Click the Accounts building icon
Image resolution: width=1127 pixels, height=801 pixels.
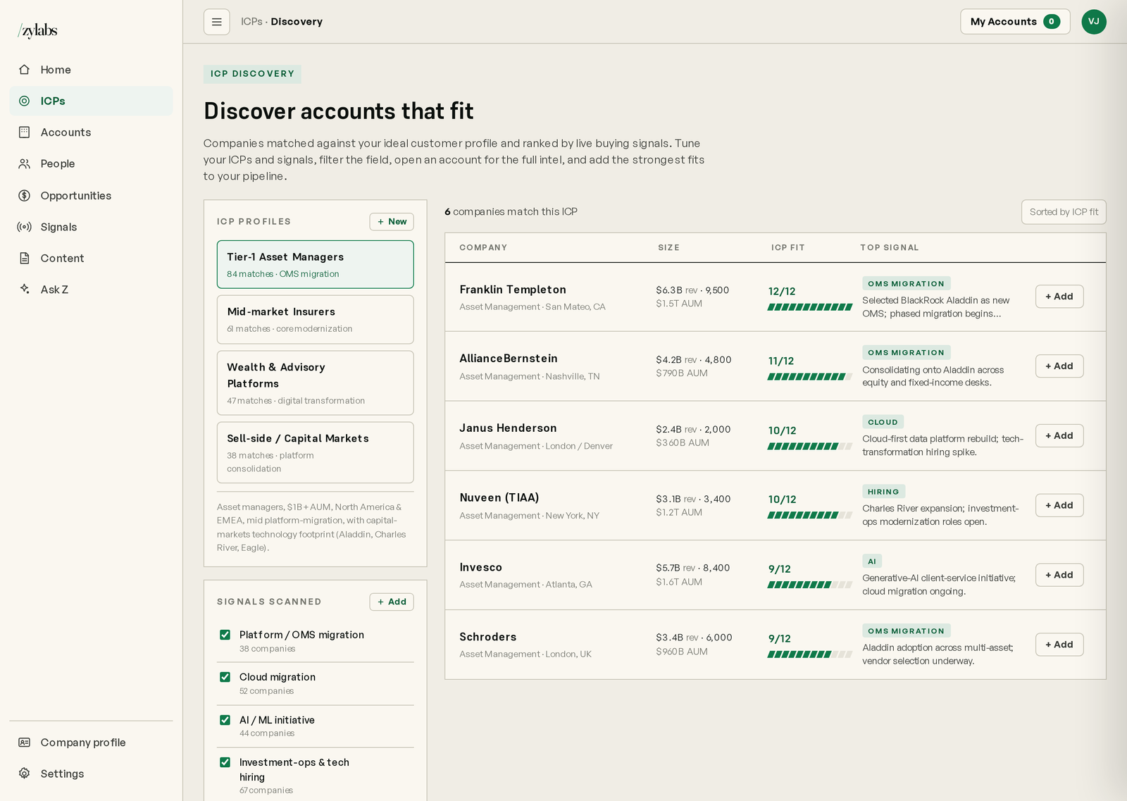[x=25, y=132]
